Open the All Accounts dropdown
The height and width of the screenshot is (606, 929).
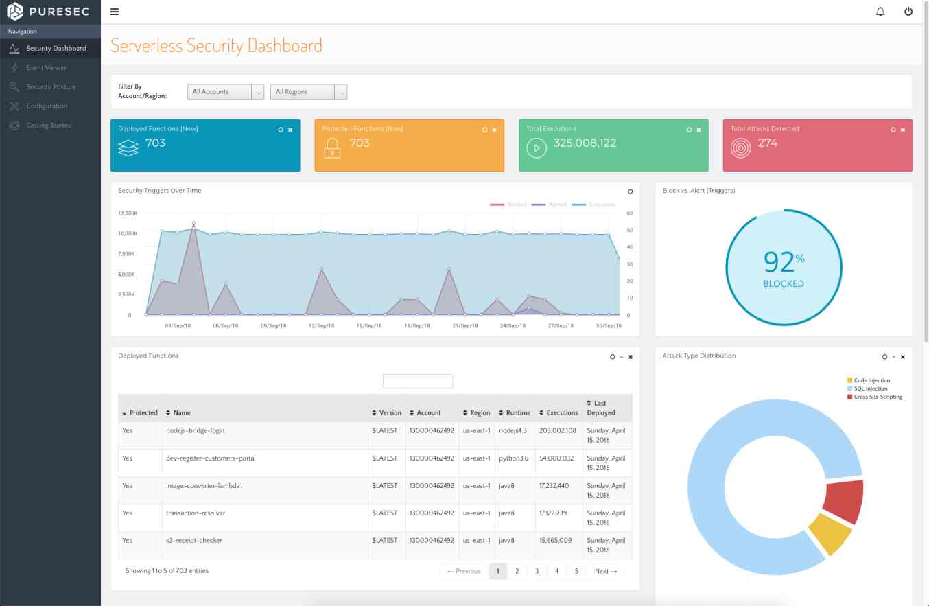[225, 92]
